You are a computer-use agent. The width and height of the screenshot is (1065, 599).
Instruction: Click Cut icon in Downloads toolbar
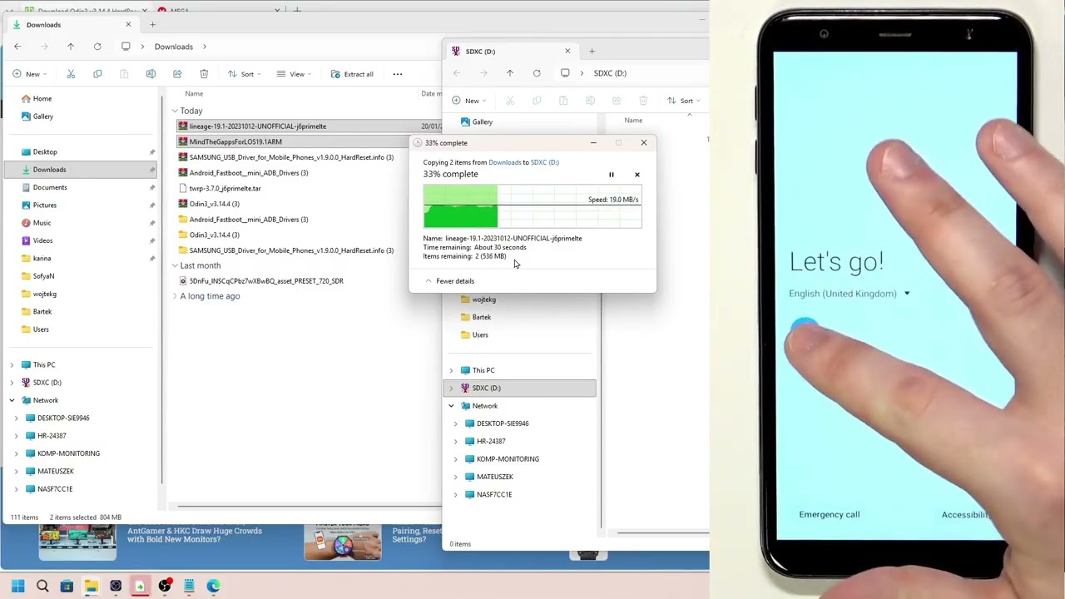[x=71, y=74]
